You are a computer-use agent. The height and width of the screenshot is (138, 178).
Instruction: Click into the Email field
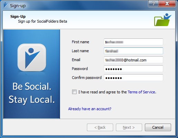[133, 60]
